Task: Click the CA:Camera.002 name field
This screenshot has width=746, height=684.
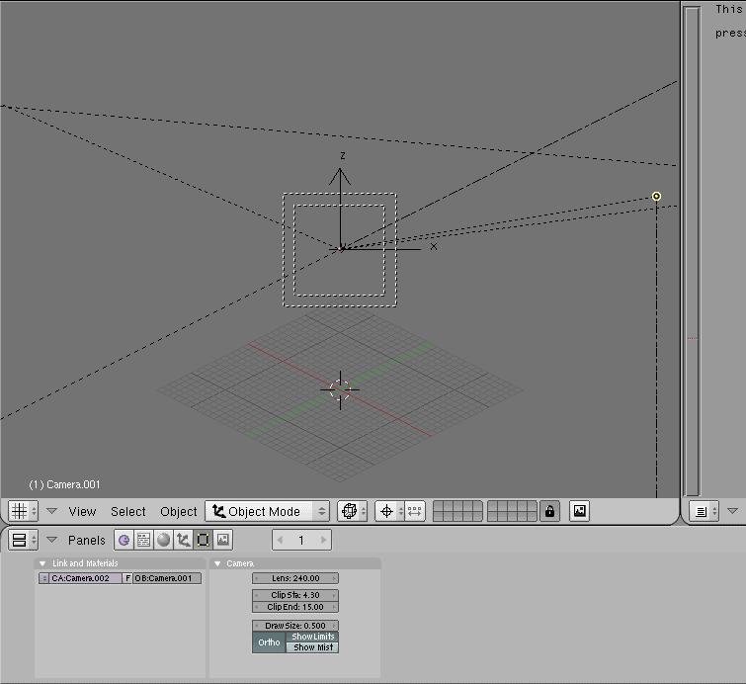Action: [x=86, y=578]
